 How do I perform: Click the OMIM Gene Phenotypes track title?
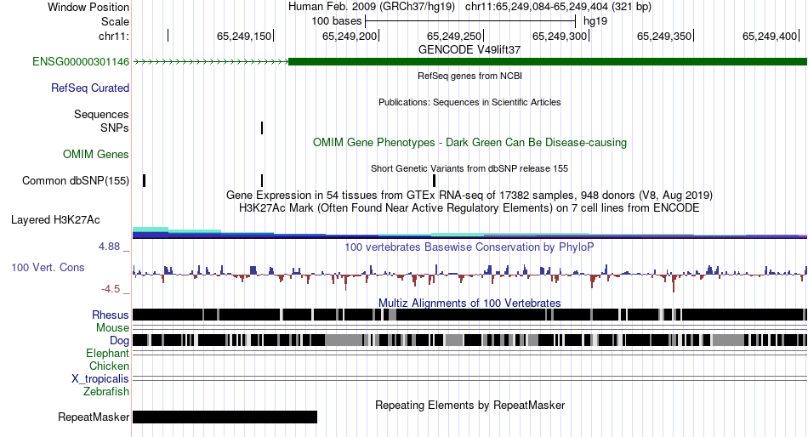point(469,142)
